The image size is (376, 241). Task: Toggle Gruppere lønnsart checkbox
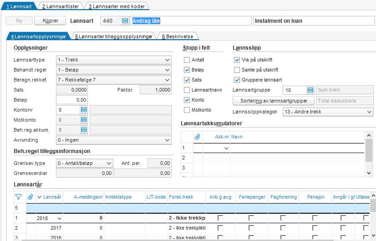(237, 80)
